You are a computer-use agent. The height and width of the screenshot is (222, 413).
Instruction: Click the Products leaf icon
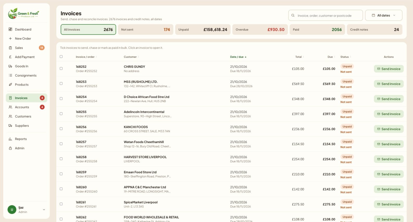[10, 85]
